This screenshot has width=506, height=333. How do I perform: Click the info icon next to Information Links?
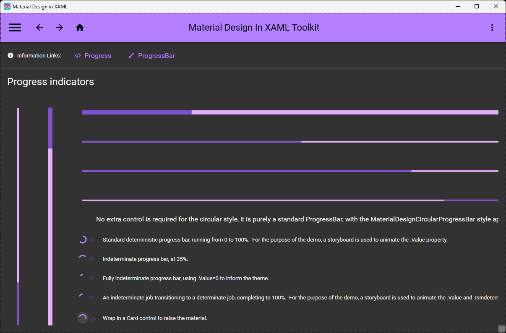pos(10,55)
